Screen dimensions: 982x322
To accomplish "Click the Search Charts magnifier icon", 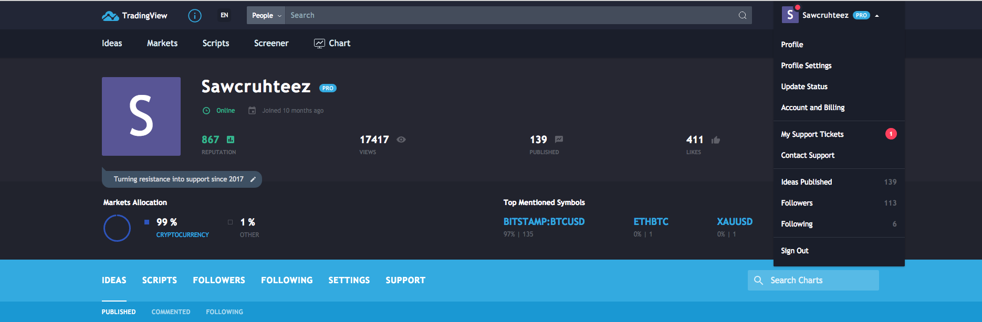I will 758,280.
